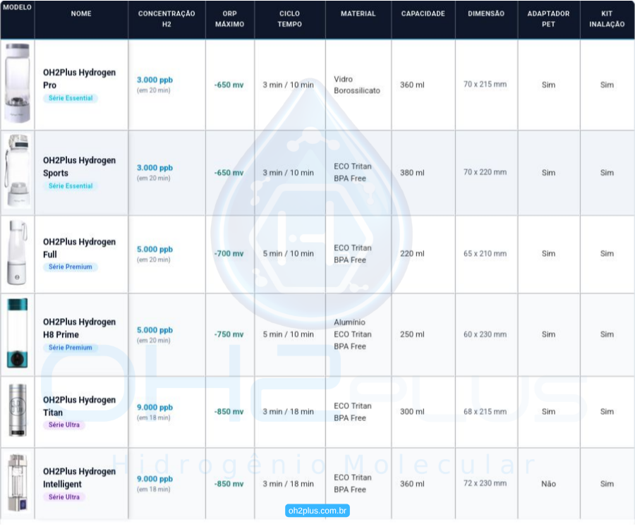Viewport: 635px width, 529px height.
Task: Click the product name OH2Plus Hydrogen Titan
Action: coord(79,406)
